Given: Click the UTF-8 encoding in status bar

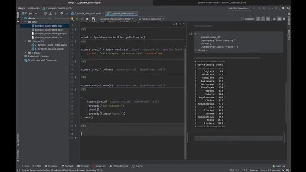Looking at the screenshot, I should [x=244, y=170].
